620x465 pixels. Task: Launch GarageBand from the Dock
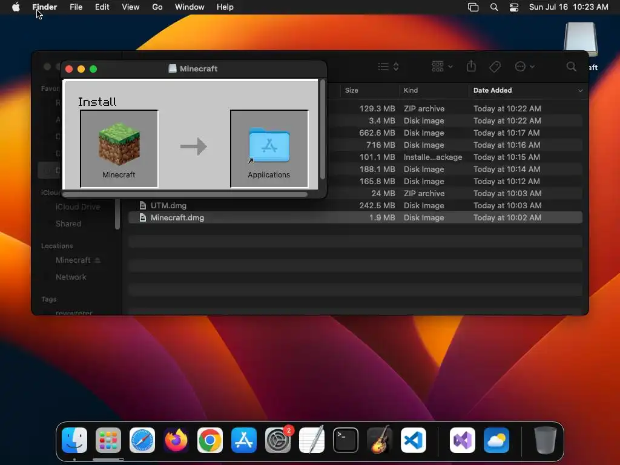(x=380, y=440)
